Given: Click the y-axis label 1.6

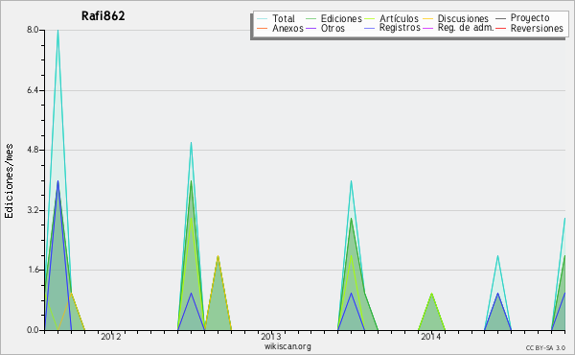Looking at the screenshot, I should [33, 270].
